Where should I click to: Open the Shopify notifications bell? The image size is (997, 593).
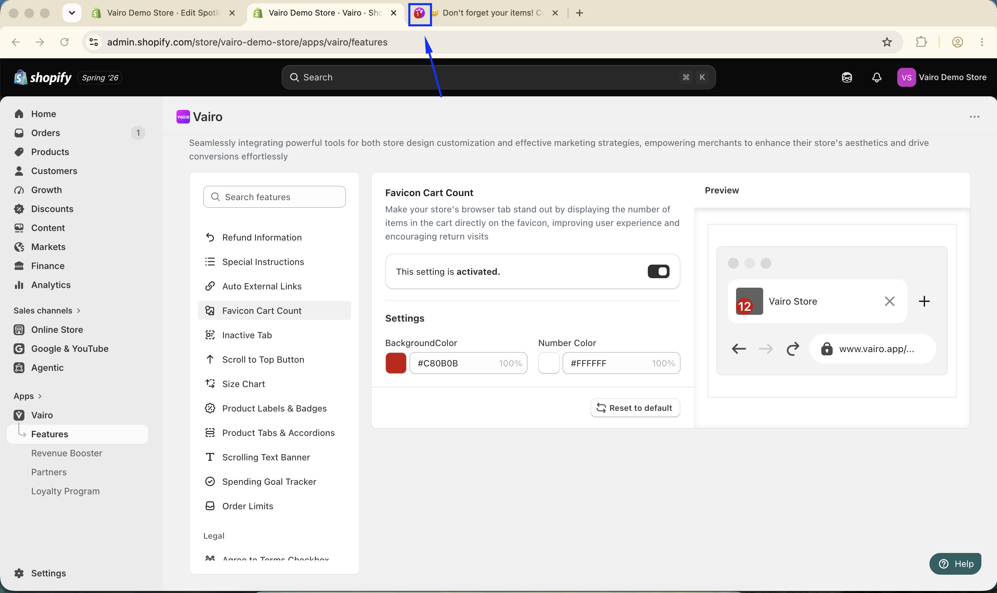click(x=876, y=77)
